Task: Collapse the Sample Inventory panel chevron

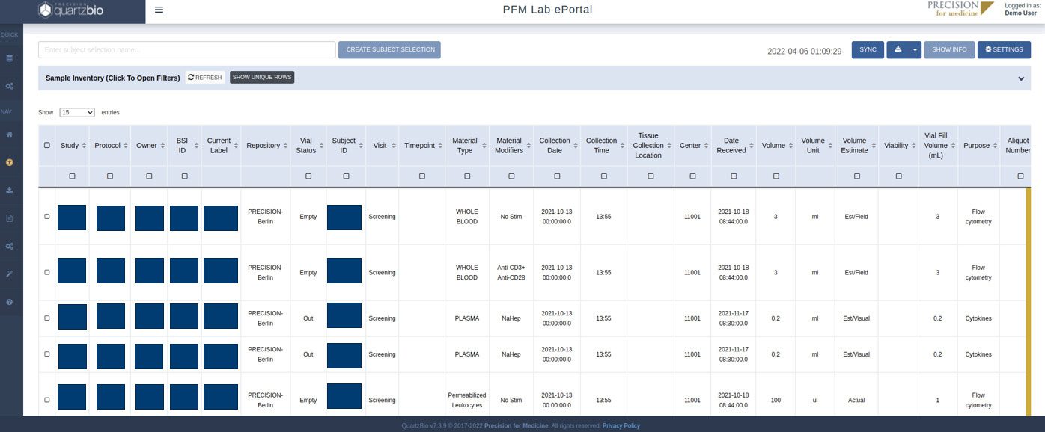Action: point(1020,77)
